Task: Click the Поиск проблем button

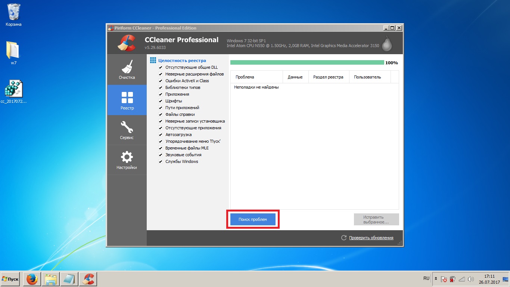Action: point(253,219)
